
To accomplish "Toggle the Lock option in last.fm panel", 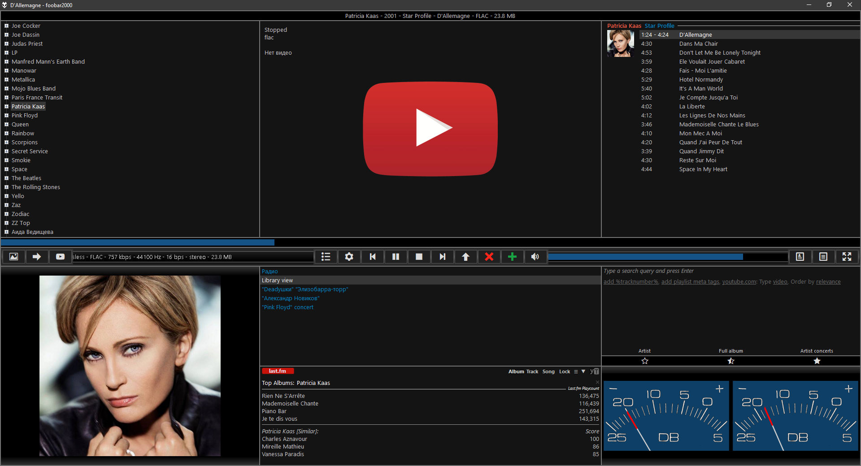I will click(x=564, y=371).
